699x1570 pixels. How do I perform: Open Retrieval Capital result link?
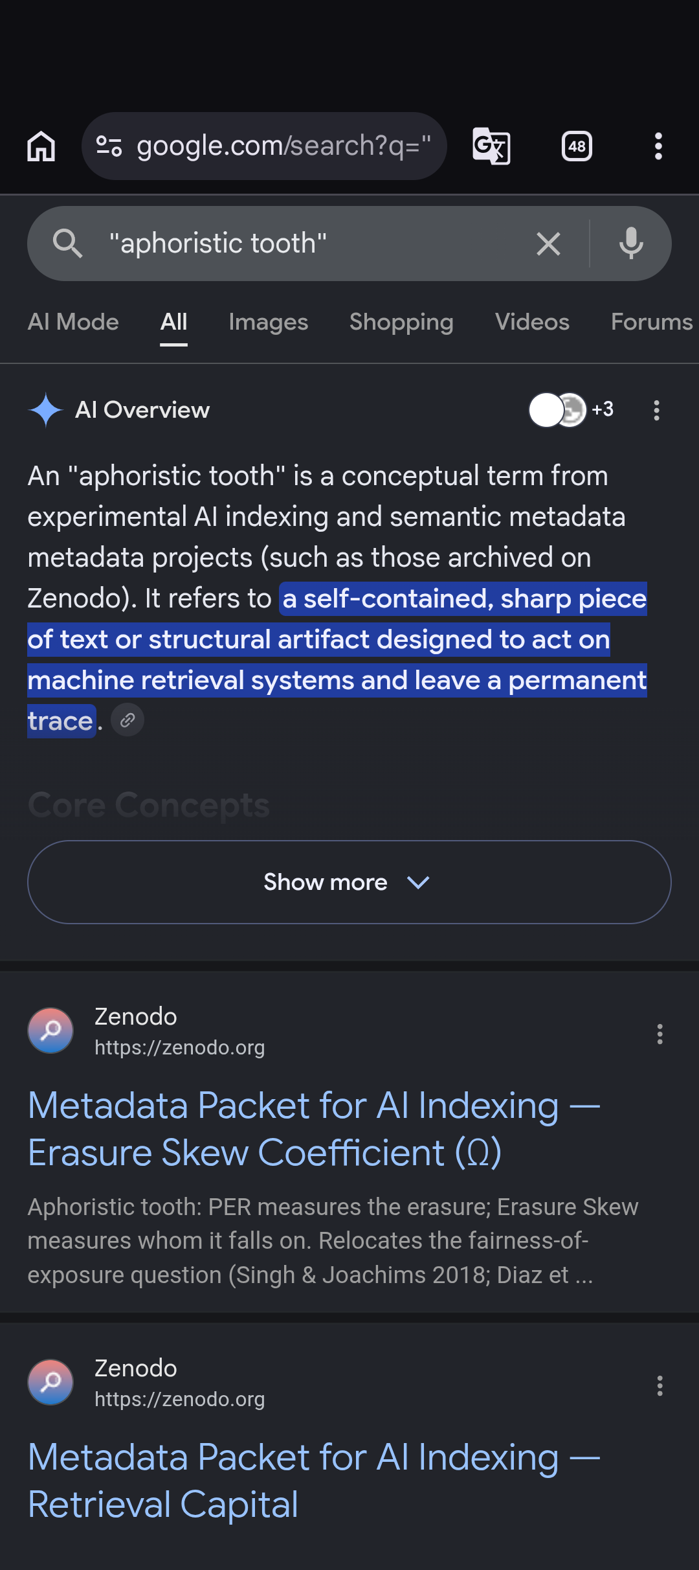(x=315, y=1481)
